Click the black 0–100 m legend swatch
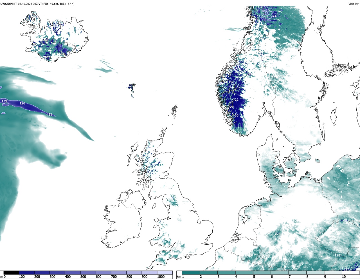 coord(11,273)
